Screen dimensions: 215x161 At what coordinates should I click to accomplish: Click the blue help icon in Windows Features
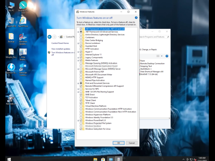click(136, 18)
